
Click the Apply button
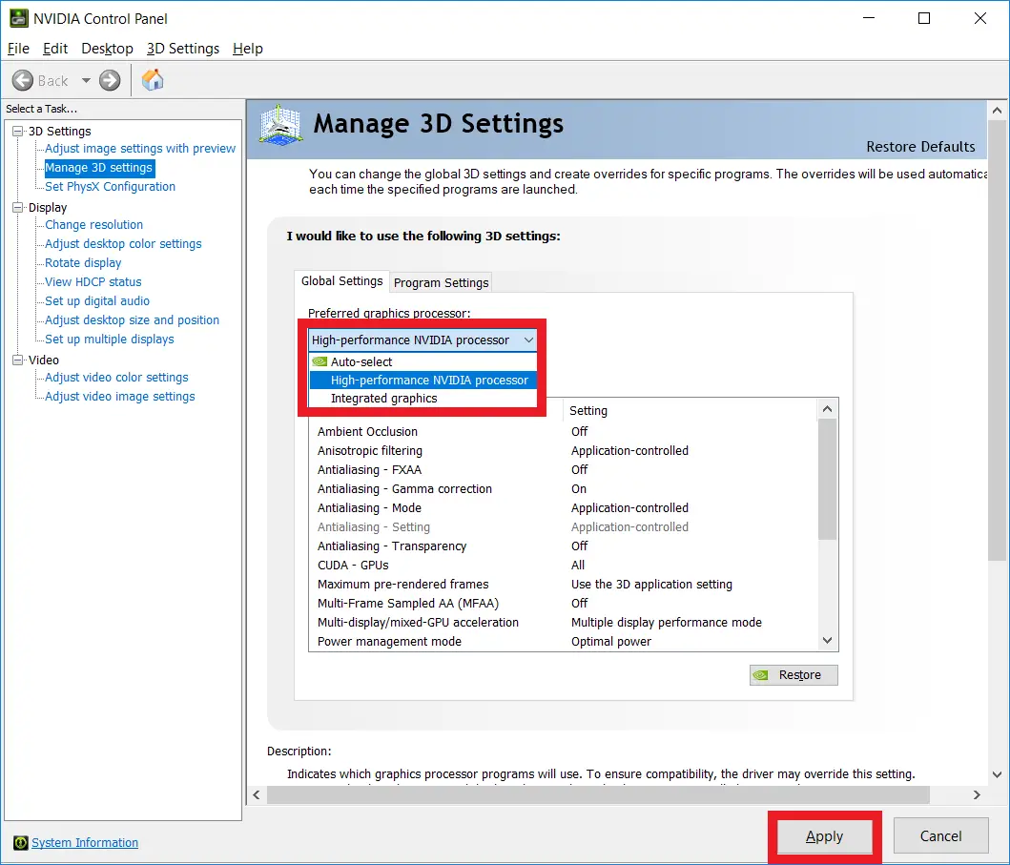[x=823, y=835]
